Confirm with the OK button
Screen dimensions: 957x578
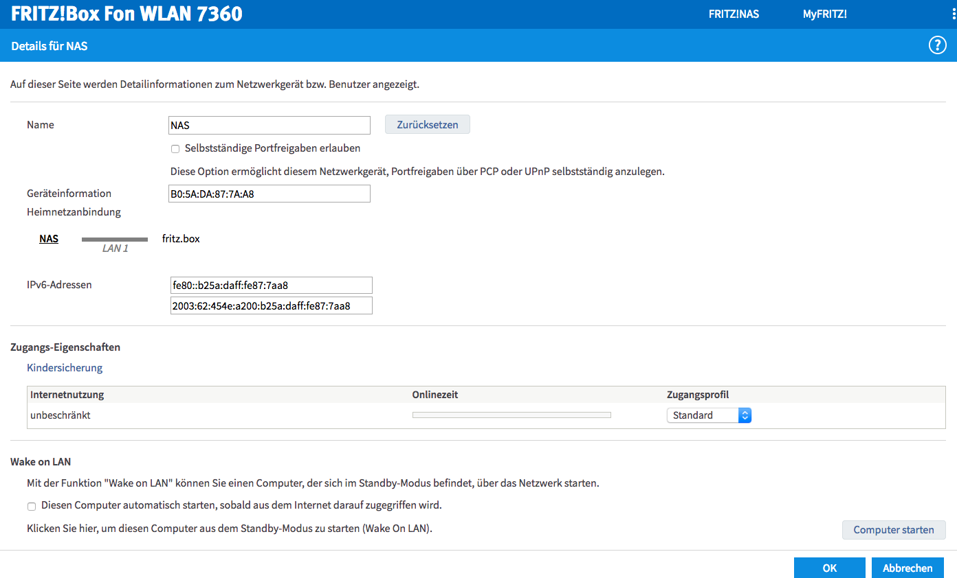coord(830,568)
